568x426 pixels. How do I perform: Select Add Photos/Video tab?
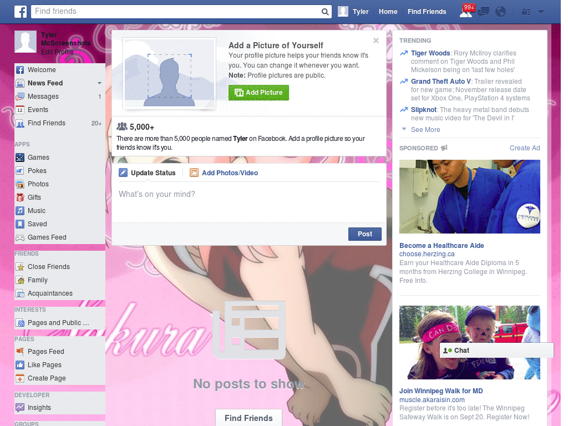click(224, 173)
